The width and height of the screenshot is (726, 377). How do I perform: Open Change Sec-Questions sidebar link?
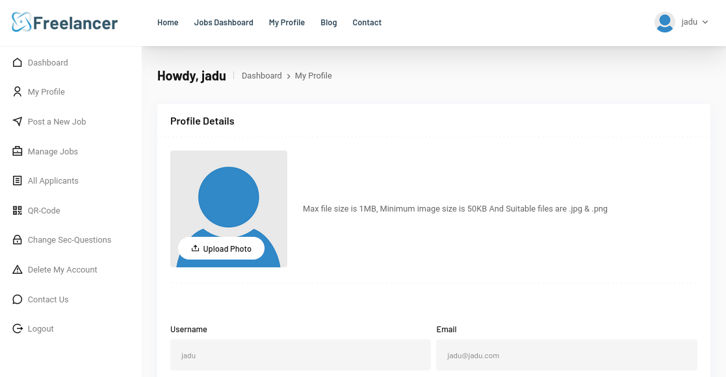click(x=70, y=240)
